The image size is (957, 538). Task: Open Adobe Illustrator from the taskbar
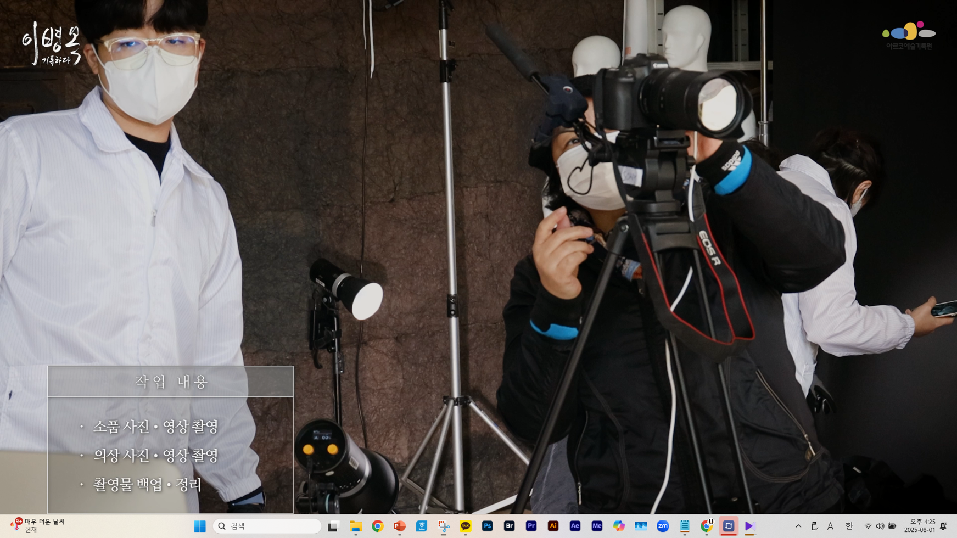coord(553,526)
